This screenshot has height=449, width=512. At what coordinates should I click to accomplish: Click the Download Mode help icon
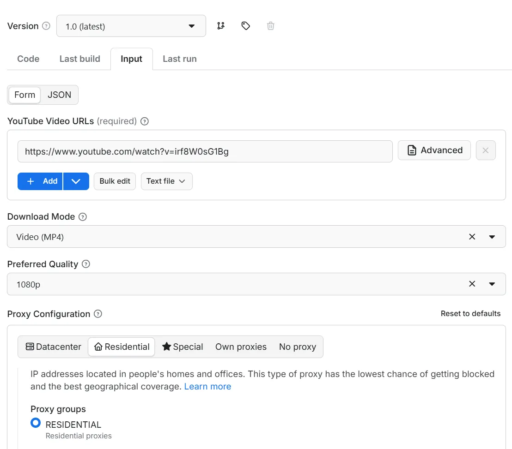click(x=83, y=216)
